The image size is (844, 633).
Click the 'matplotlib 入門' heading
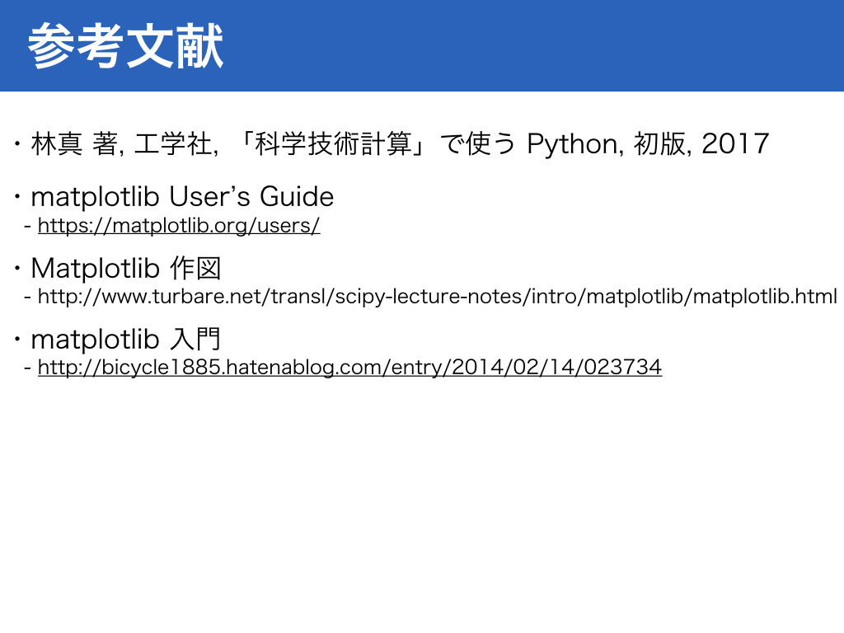coord(126,339)
